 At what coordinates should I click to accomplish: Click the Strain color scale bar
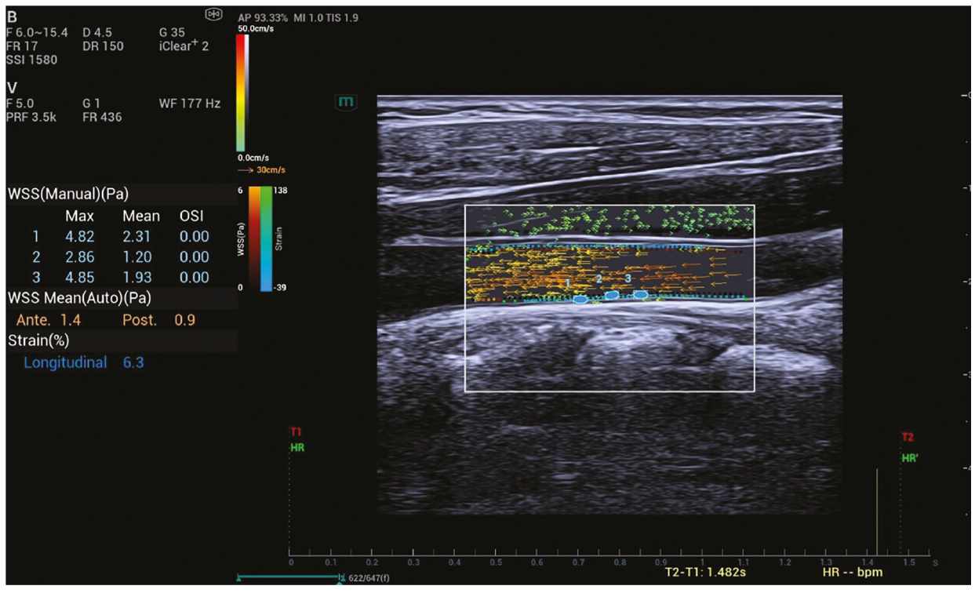tap(267, 238)
